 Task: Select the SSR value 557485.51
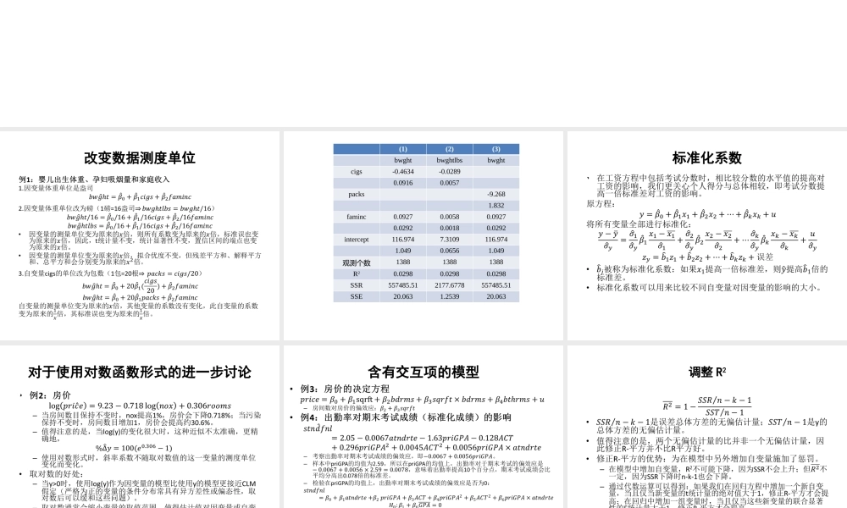403,285
